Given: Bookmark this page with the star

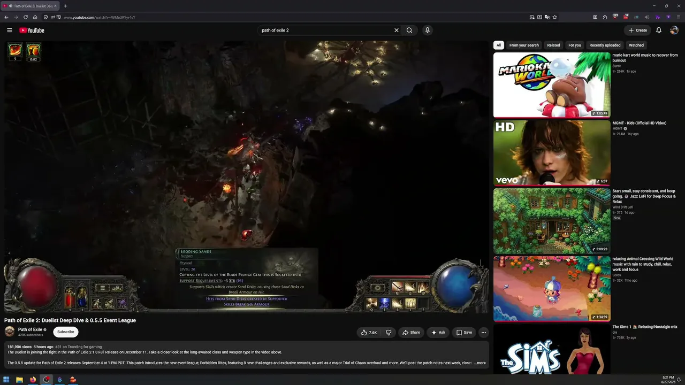Looking at the screenshot, I should [x=555, y=17].
